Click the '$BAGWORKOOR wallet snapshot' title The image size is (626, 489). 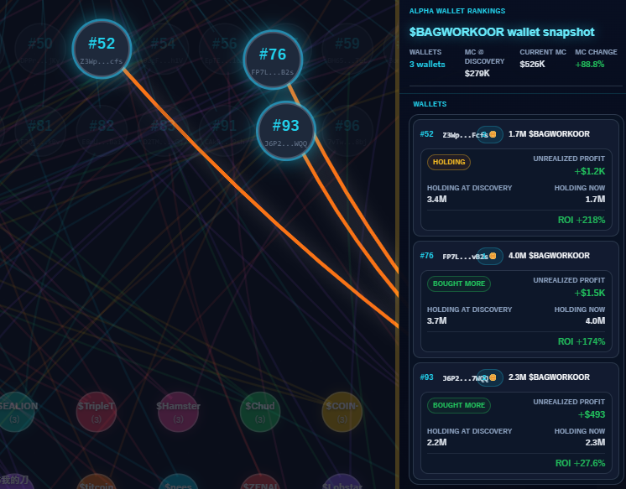click(502, 32)
